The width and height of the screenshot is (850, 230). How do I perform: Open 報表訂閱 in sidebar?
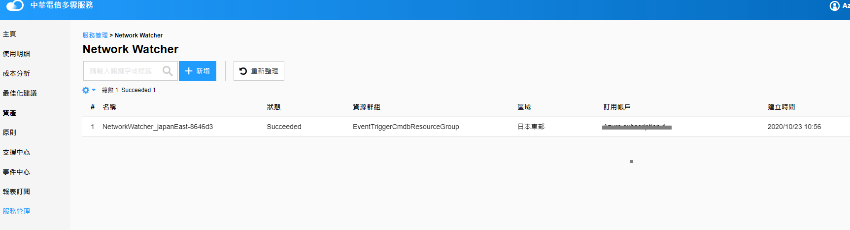coord(16,192)
